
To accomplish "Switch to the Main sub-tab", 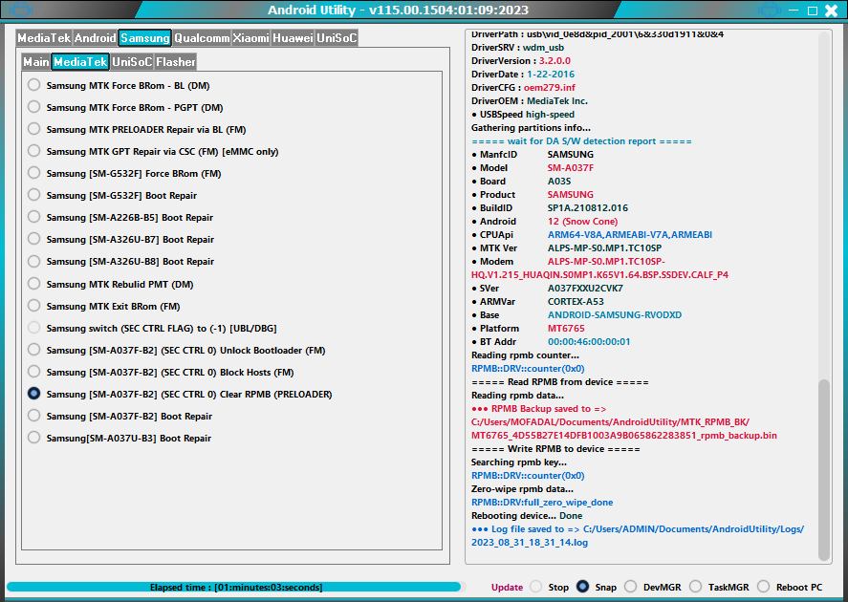I will coord(36,62).
